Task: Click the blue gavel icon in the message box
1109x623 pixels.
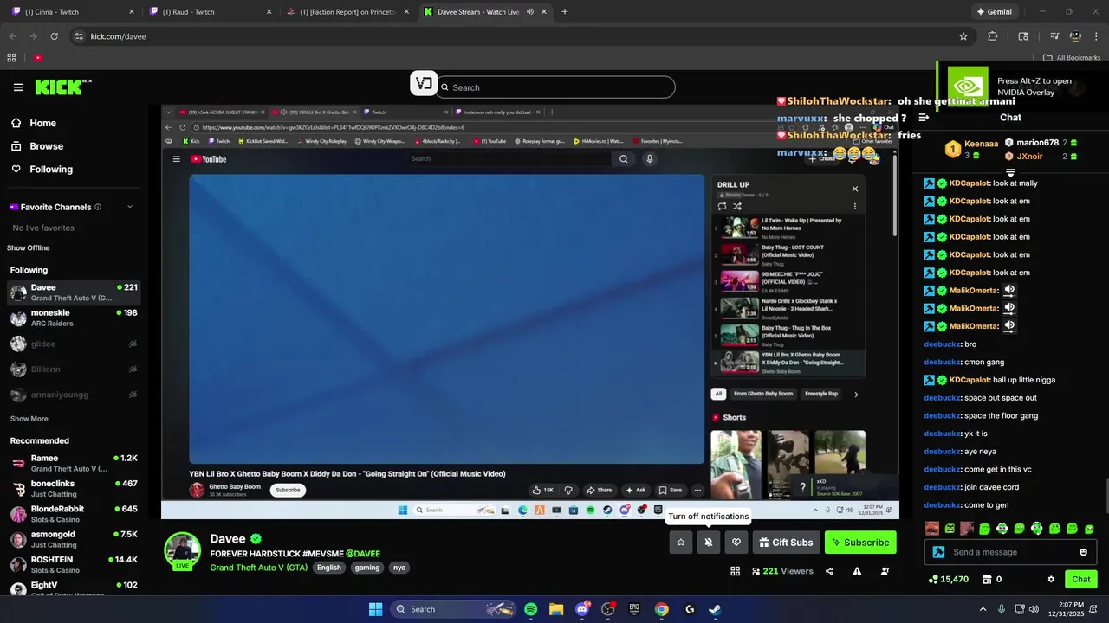Action: 938,552
